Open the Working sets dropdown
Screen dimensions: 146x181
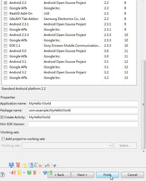click(67, 146)
